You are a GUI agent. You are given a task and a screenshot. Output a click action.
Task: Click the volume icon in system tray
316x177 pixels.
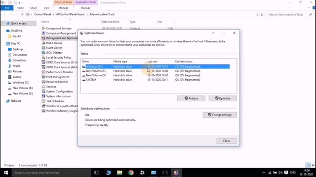tap(280, 173)
